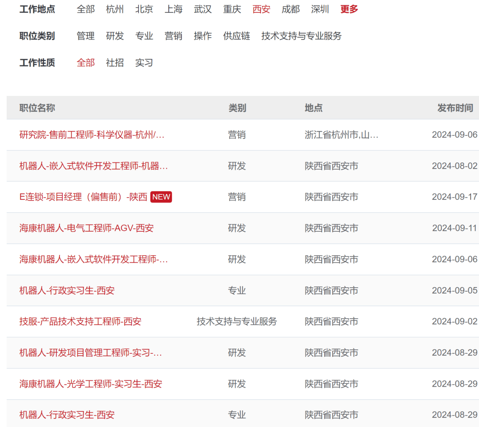Filter work location by 上海

pyautogui.click(x=173, y=9)
